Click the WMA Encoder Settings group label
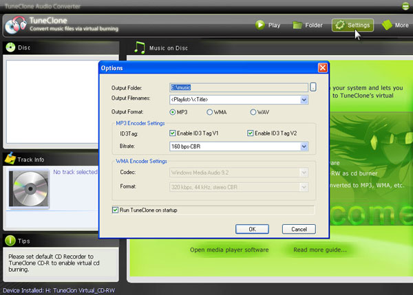This screenshot has width=413, height=295. (x=141, y=161)
